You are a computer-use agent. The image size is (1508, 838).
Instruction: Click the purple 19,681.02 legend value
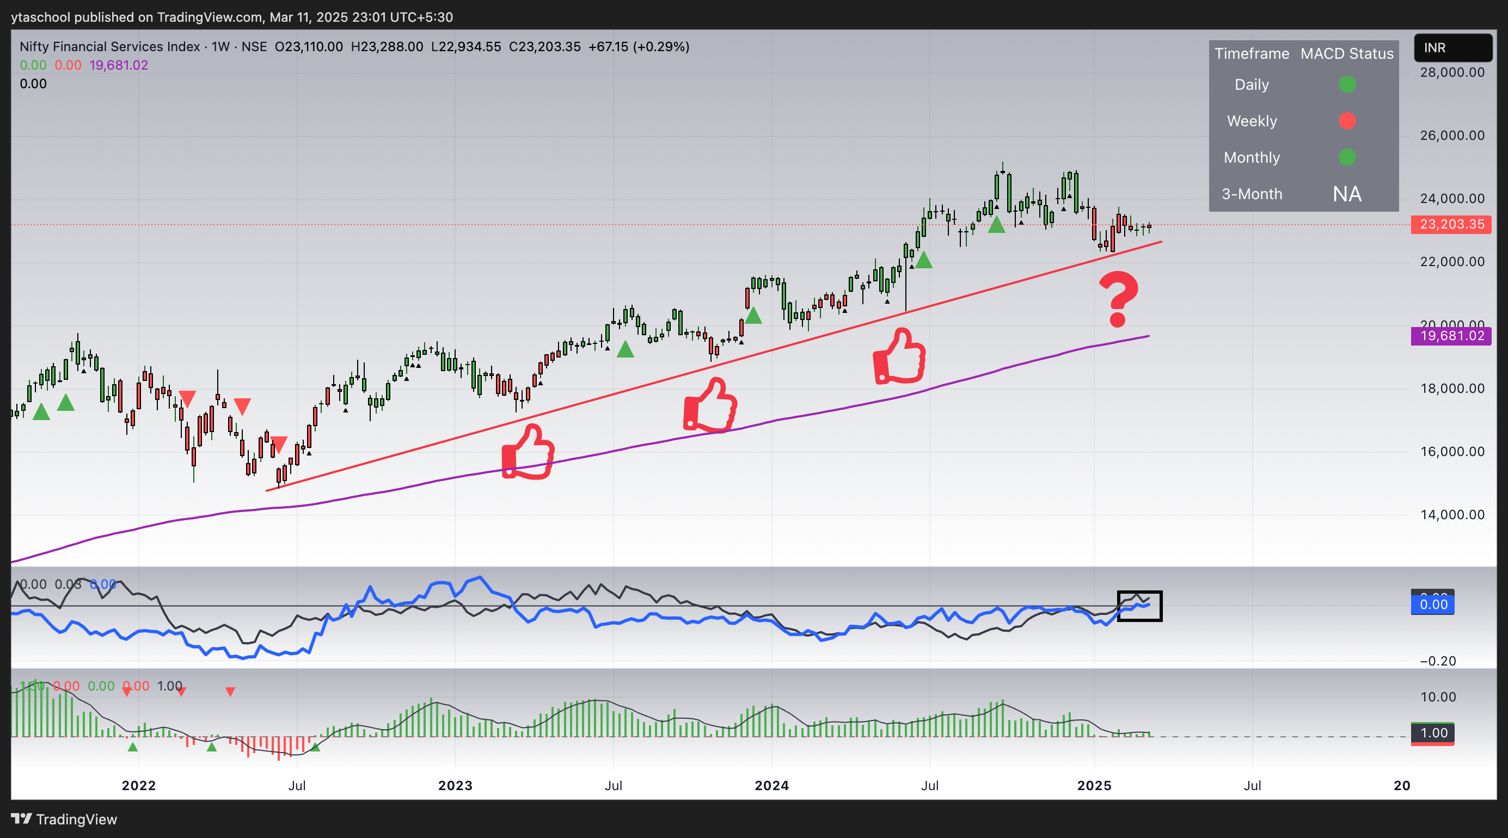[119, 65]
